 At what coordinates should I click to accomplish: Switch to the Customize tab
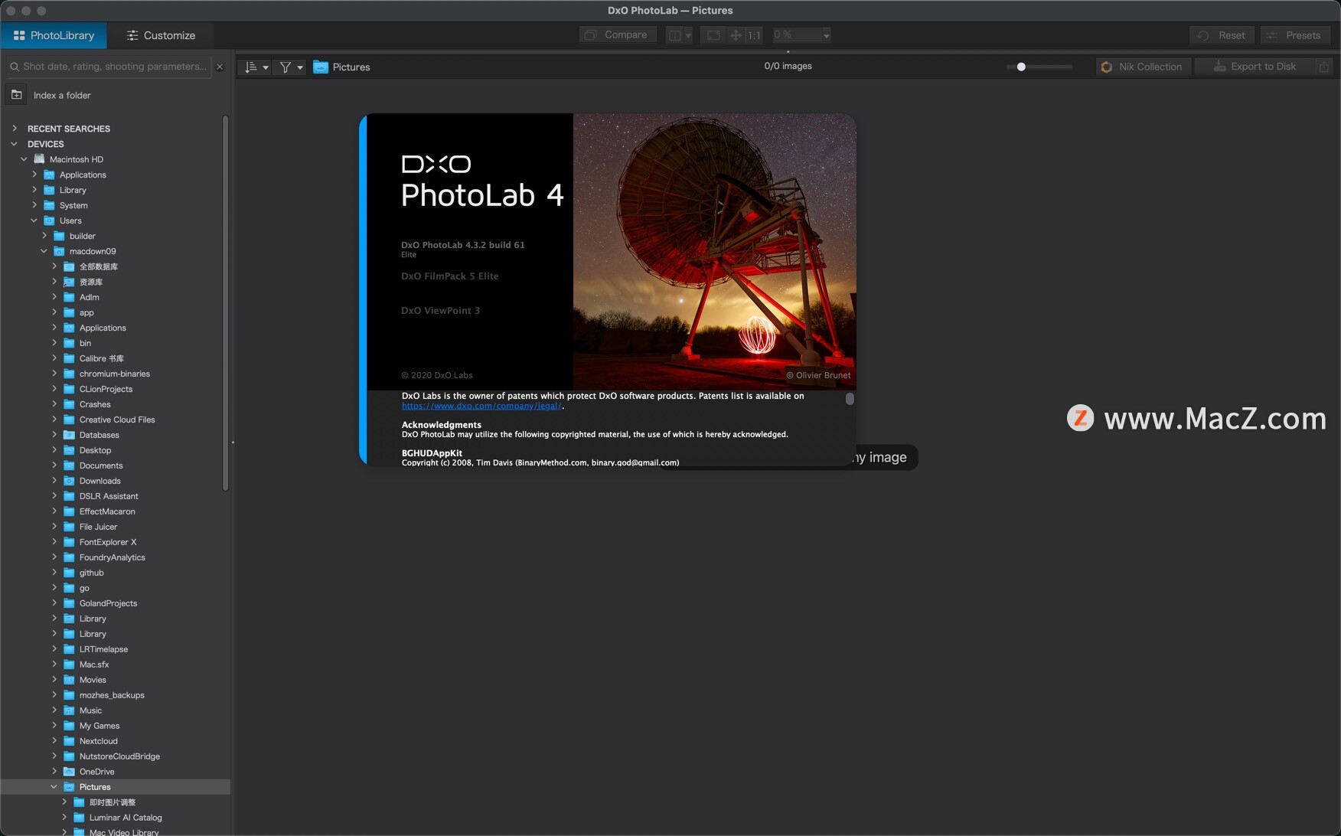click(x=161, y=35)
